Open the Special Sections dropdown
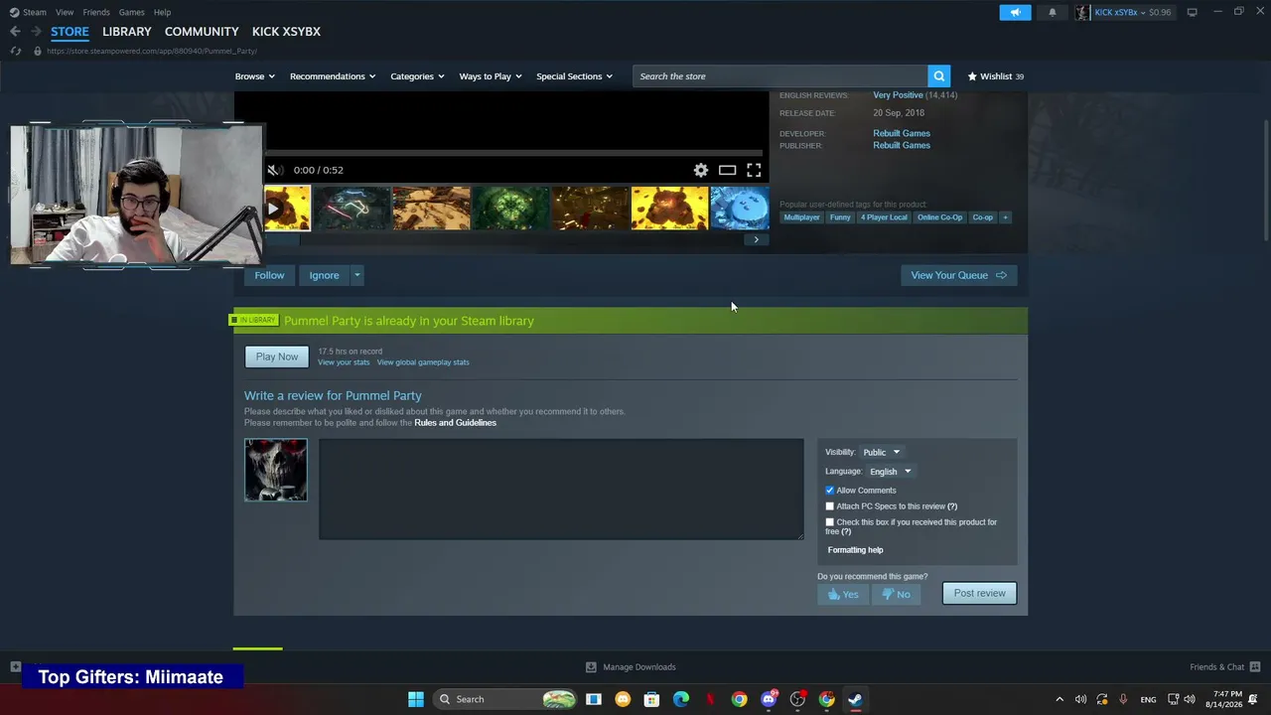Image resolution: width=1271 pixels, height=715 pixels. [574, 76]
